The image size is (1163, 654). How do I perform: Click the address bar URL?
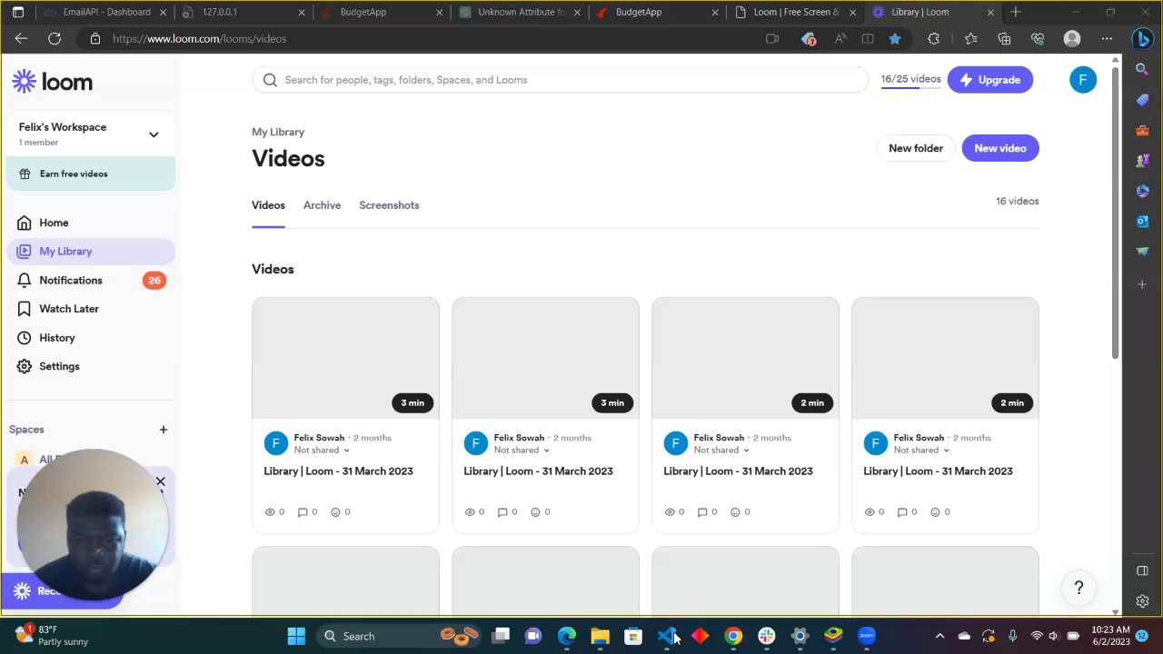[199, 39]
